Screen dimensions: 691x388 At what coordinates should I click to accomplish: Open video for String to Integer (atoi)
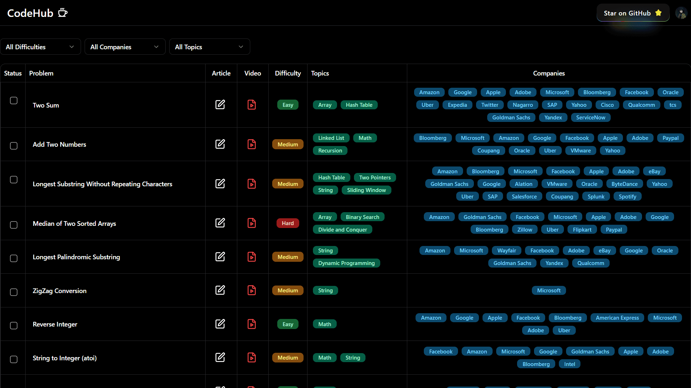point(252,357)
